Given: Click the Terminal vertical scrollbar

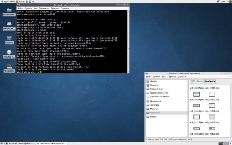Looking at the screenshot, I should pyautogui.click(x=128, y=42).
